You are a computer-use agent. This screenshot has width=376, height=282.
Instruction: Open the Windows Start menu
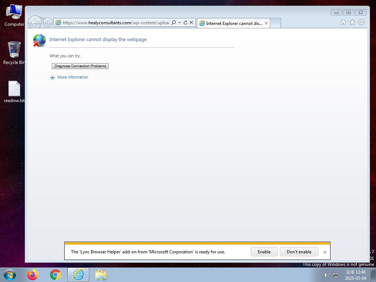(10, 275)
